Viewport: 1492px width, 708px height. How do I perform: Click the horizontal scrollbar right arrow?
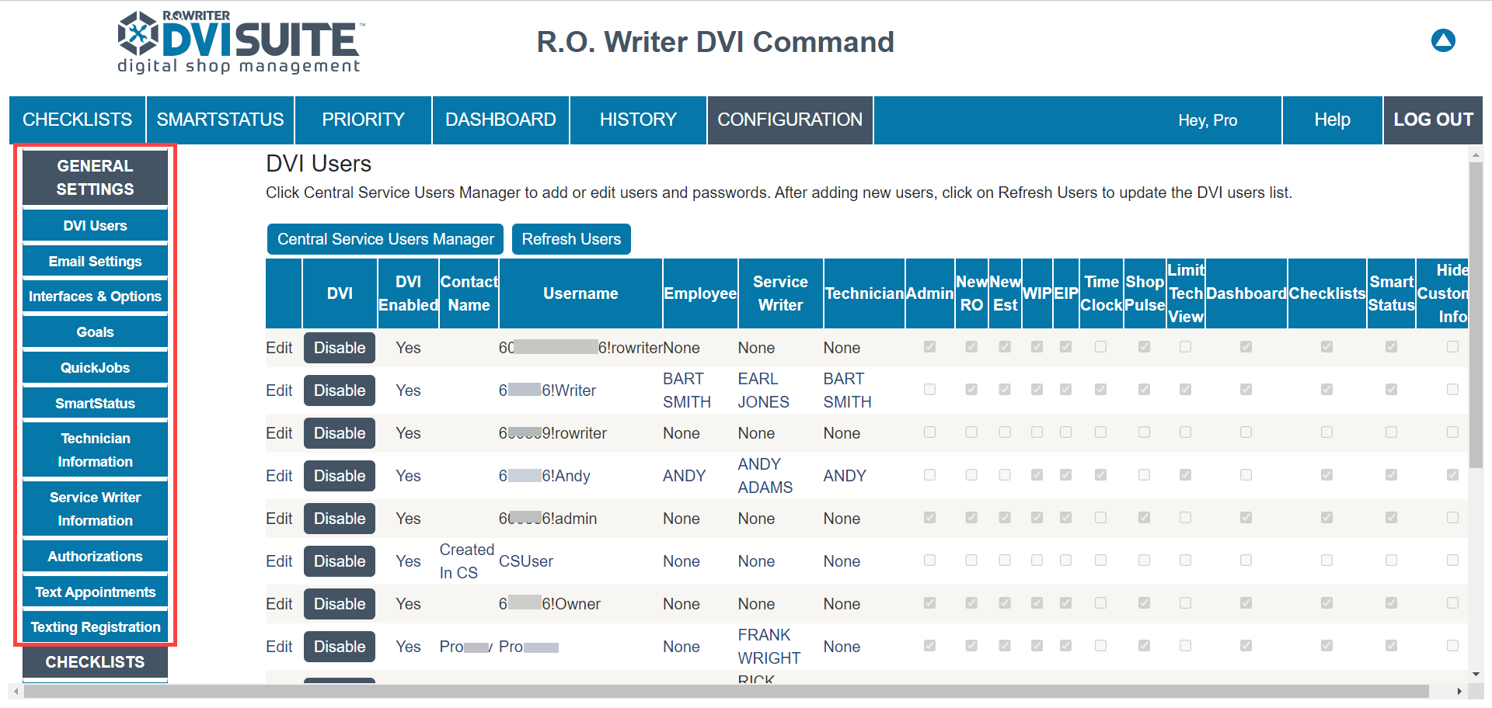click(1459, 691)
